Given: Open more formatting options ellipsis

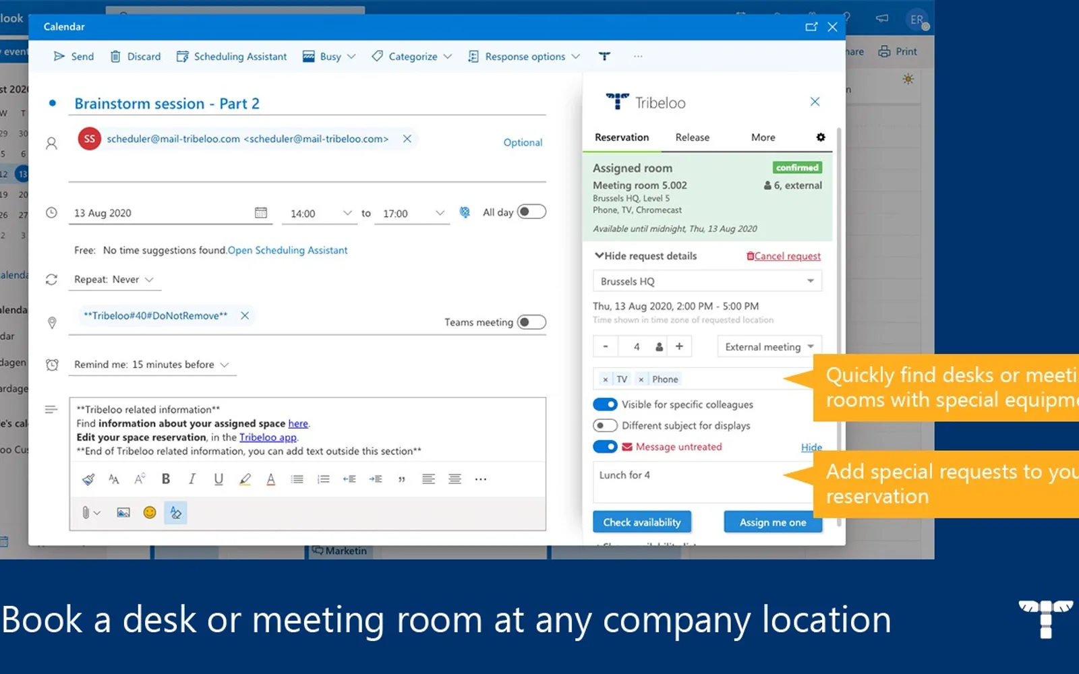Looking at the screenshot, I should click(x=481, y=479).
